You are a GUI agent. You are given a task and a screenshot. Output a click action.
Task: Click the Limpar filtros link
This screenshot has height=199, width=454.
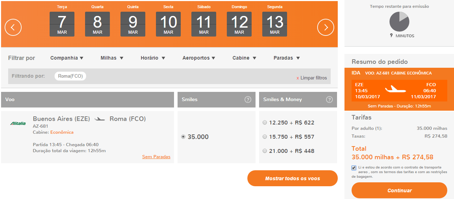[x=312, y=78]
